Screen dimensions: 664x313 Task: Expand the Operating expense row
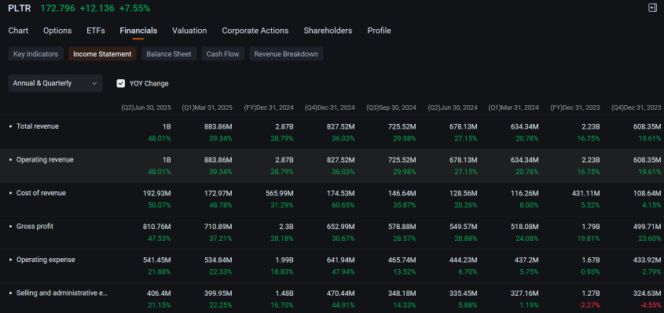pos(332,266)
